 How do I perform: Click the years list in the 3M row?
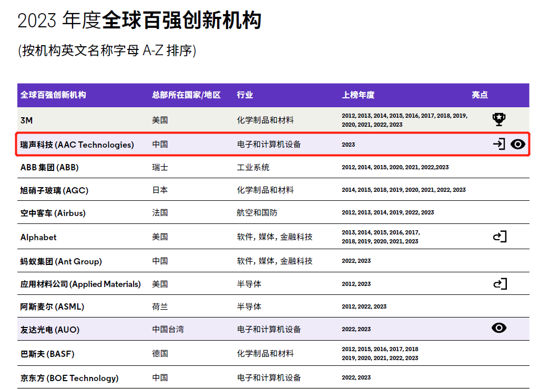tap(404, 120)
